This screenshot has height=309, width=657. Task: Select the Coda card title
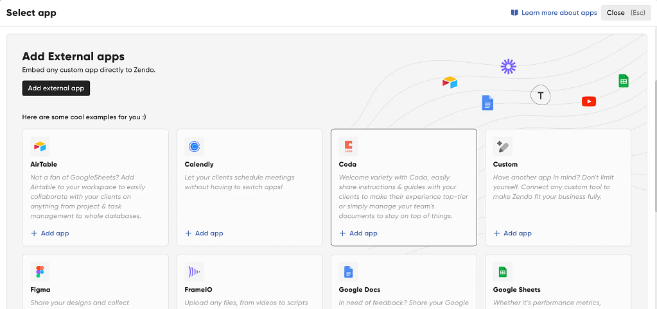[x=348, y=164]
